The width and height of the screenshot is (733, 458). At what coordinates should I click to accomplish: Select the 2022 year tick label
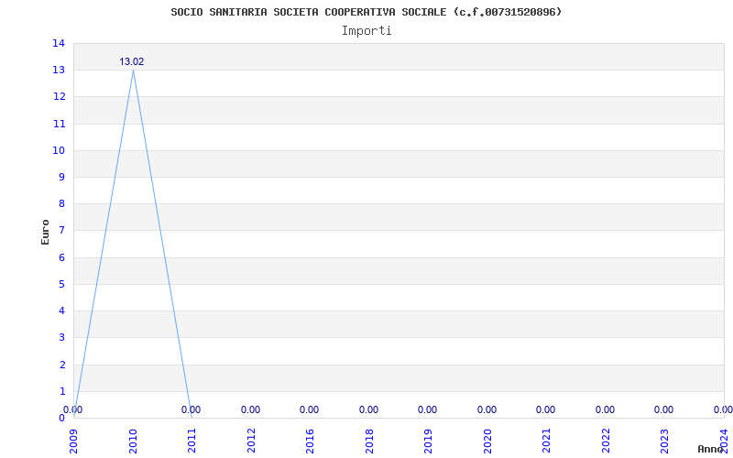click(607, 441)
